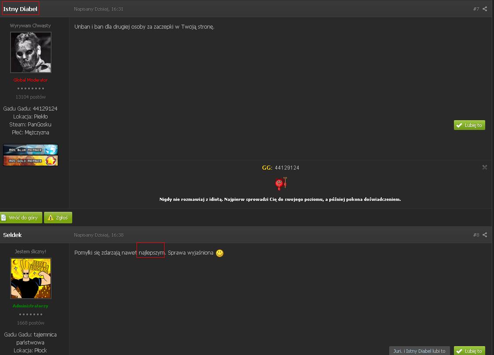Like Seldek's post with Lubię to
This screenshot has height=355, width=494.
click(469, 351)
